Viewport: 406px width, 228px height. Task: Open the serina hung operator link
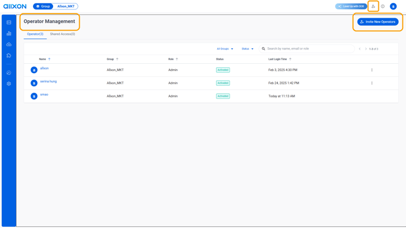48,82
